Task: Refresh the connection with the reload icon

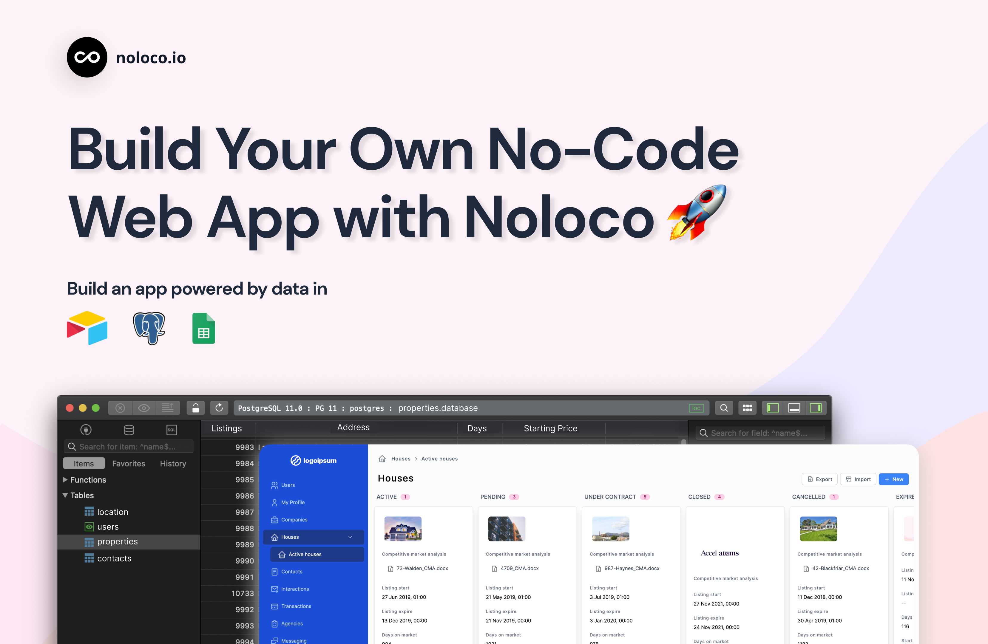Action: (x=219, y=408)
